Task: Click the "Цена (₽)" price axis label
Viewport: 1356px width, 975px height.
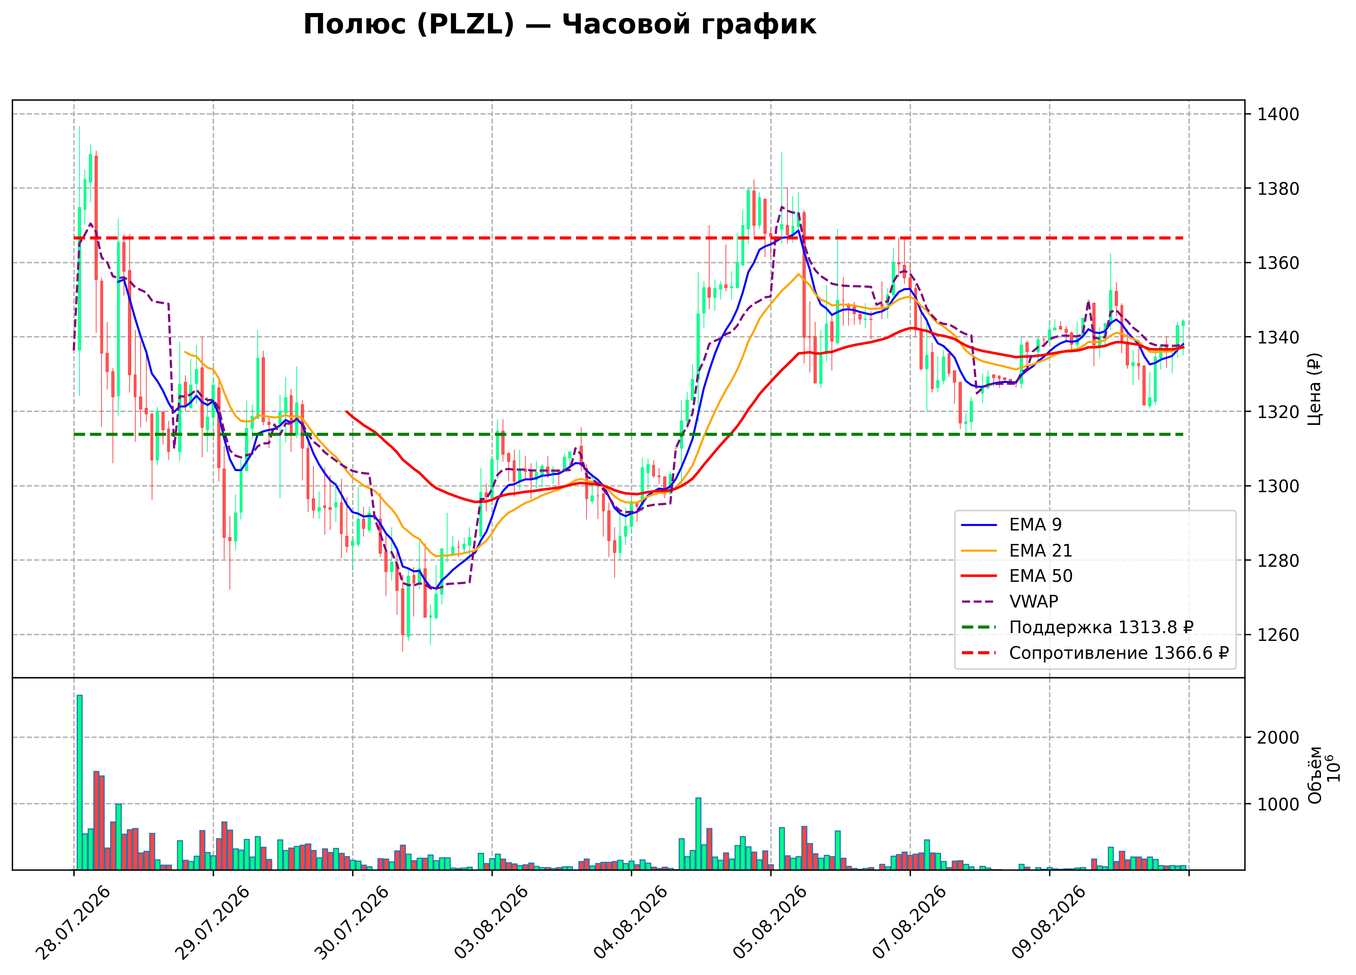Action: pyautogui.click(x=1314, y=389)
